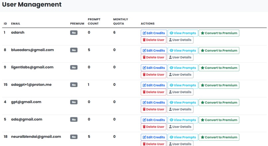Delete user adarsh
This screenshot has height=146, width=268.
[x=154, y=40]
